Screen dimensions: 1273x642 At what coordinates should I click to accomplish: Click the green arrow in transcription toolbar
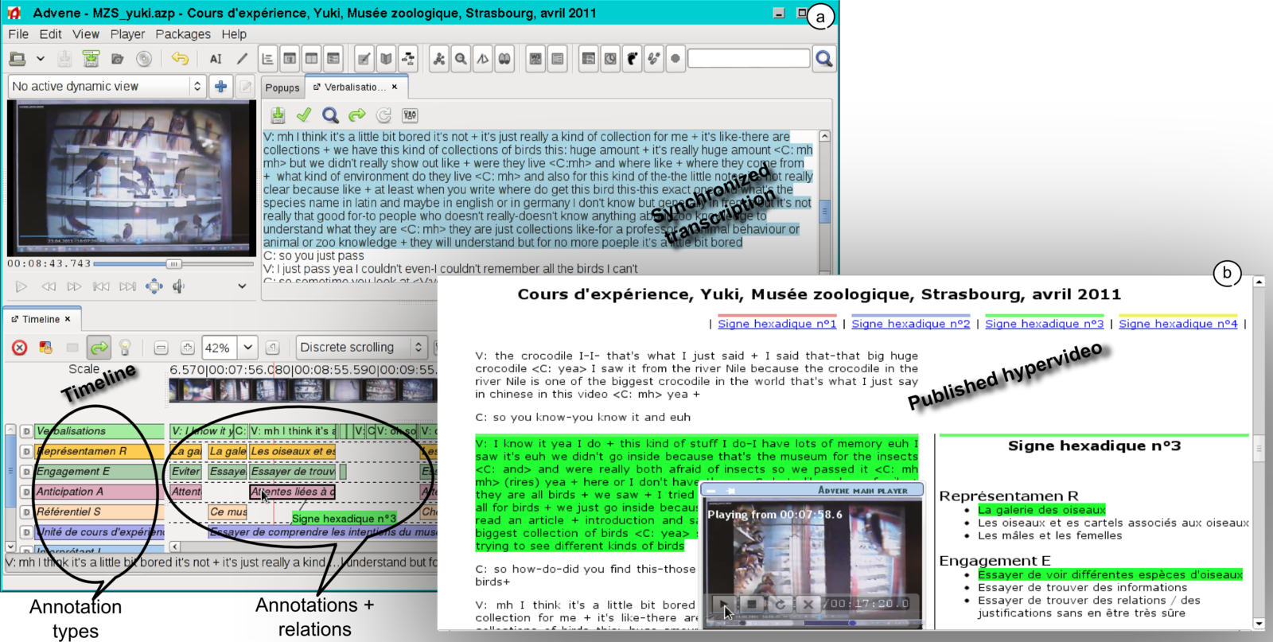[x=357, y=115]
